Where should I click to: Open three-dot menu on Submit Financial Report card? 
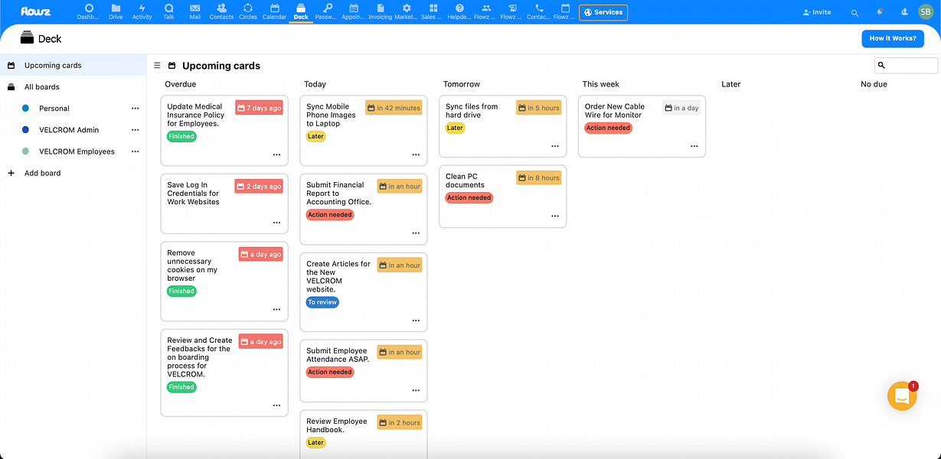tap(416, 233)
